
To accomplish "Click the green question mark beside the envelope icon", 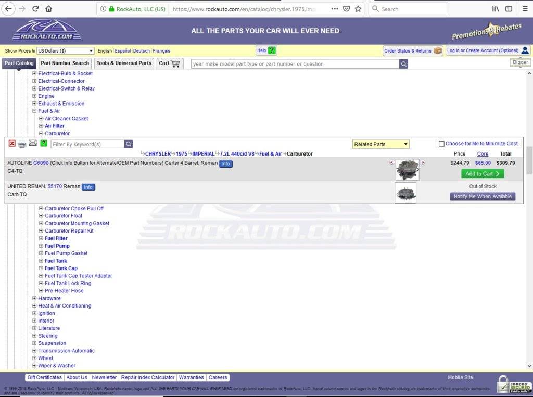I will (44, 143).
